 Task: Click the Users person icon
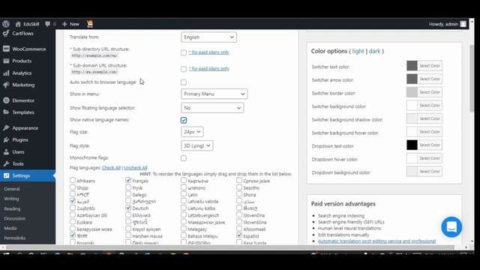pyautogui.click(x=6, y=151)
